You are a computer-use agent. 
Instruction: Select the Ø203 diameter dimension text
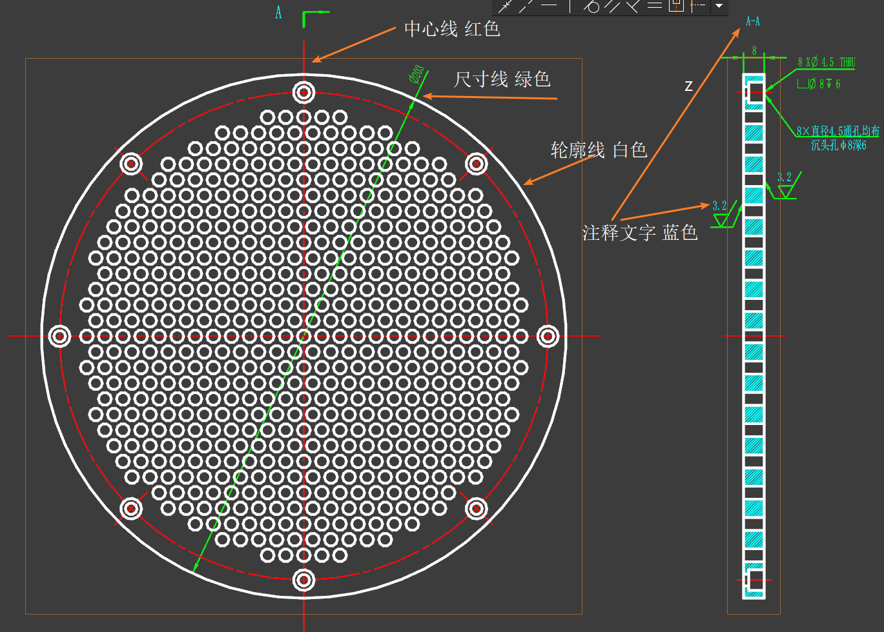click(x=416, y=74)
